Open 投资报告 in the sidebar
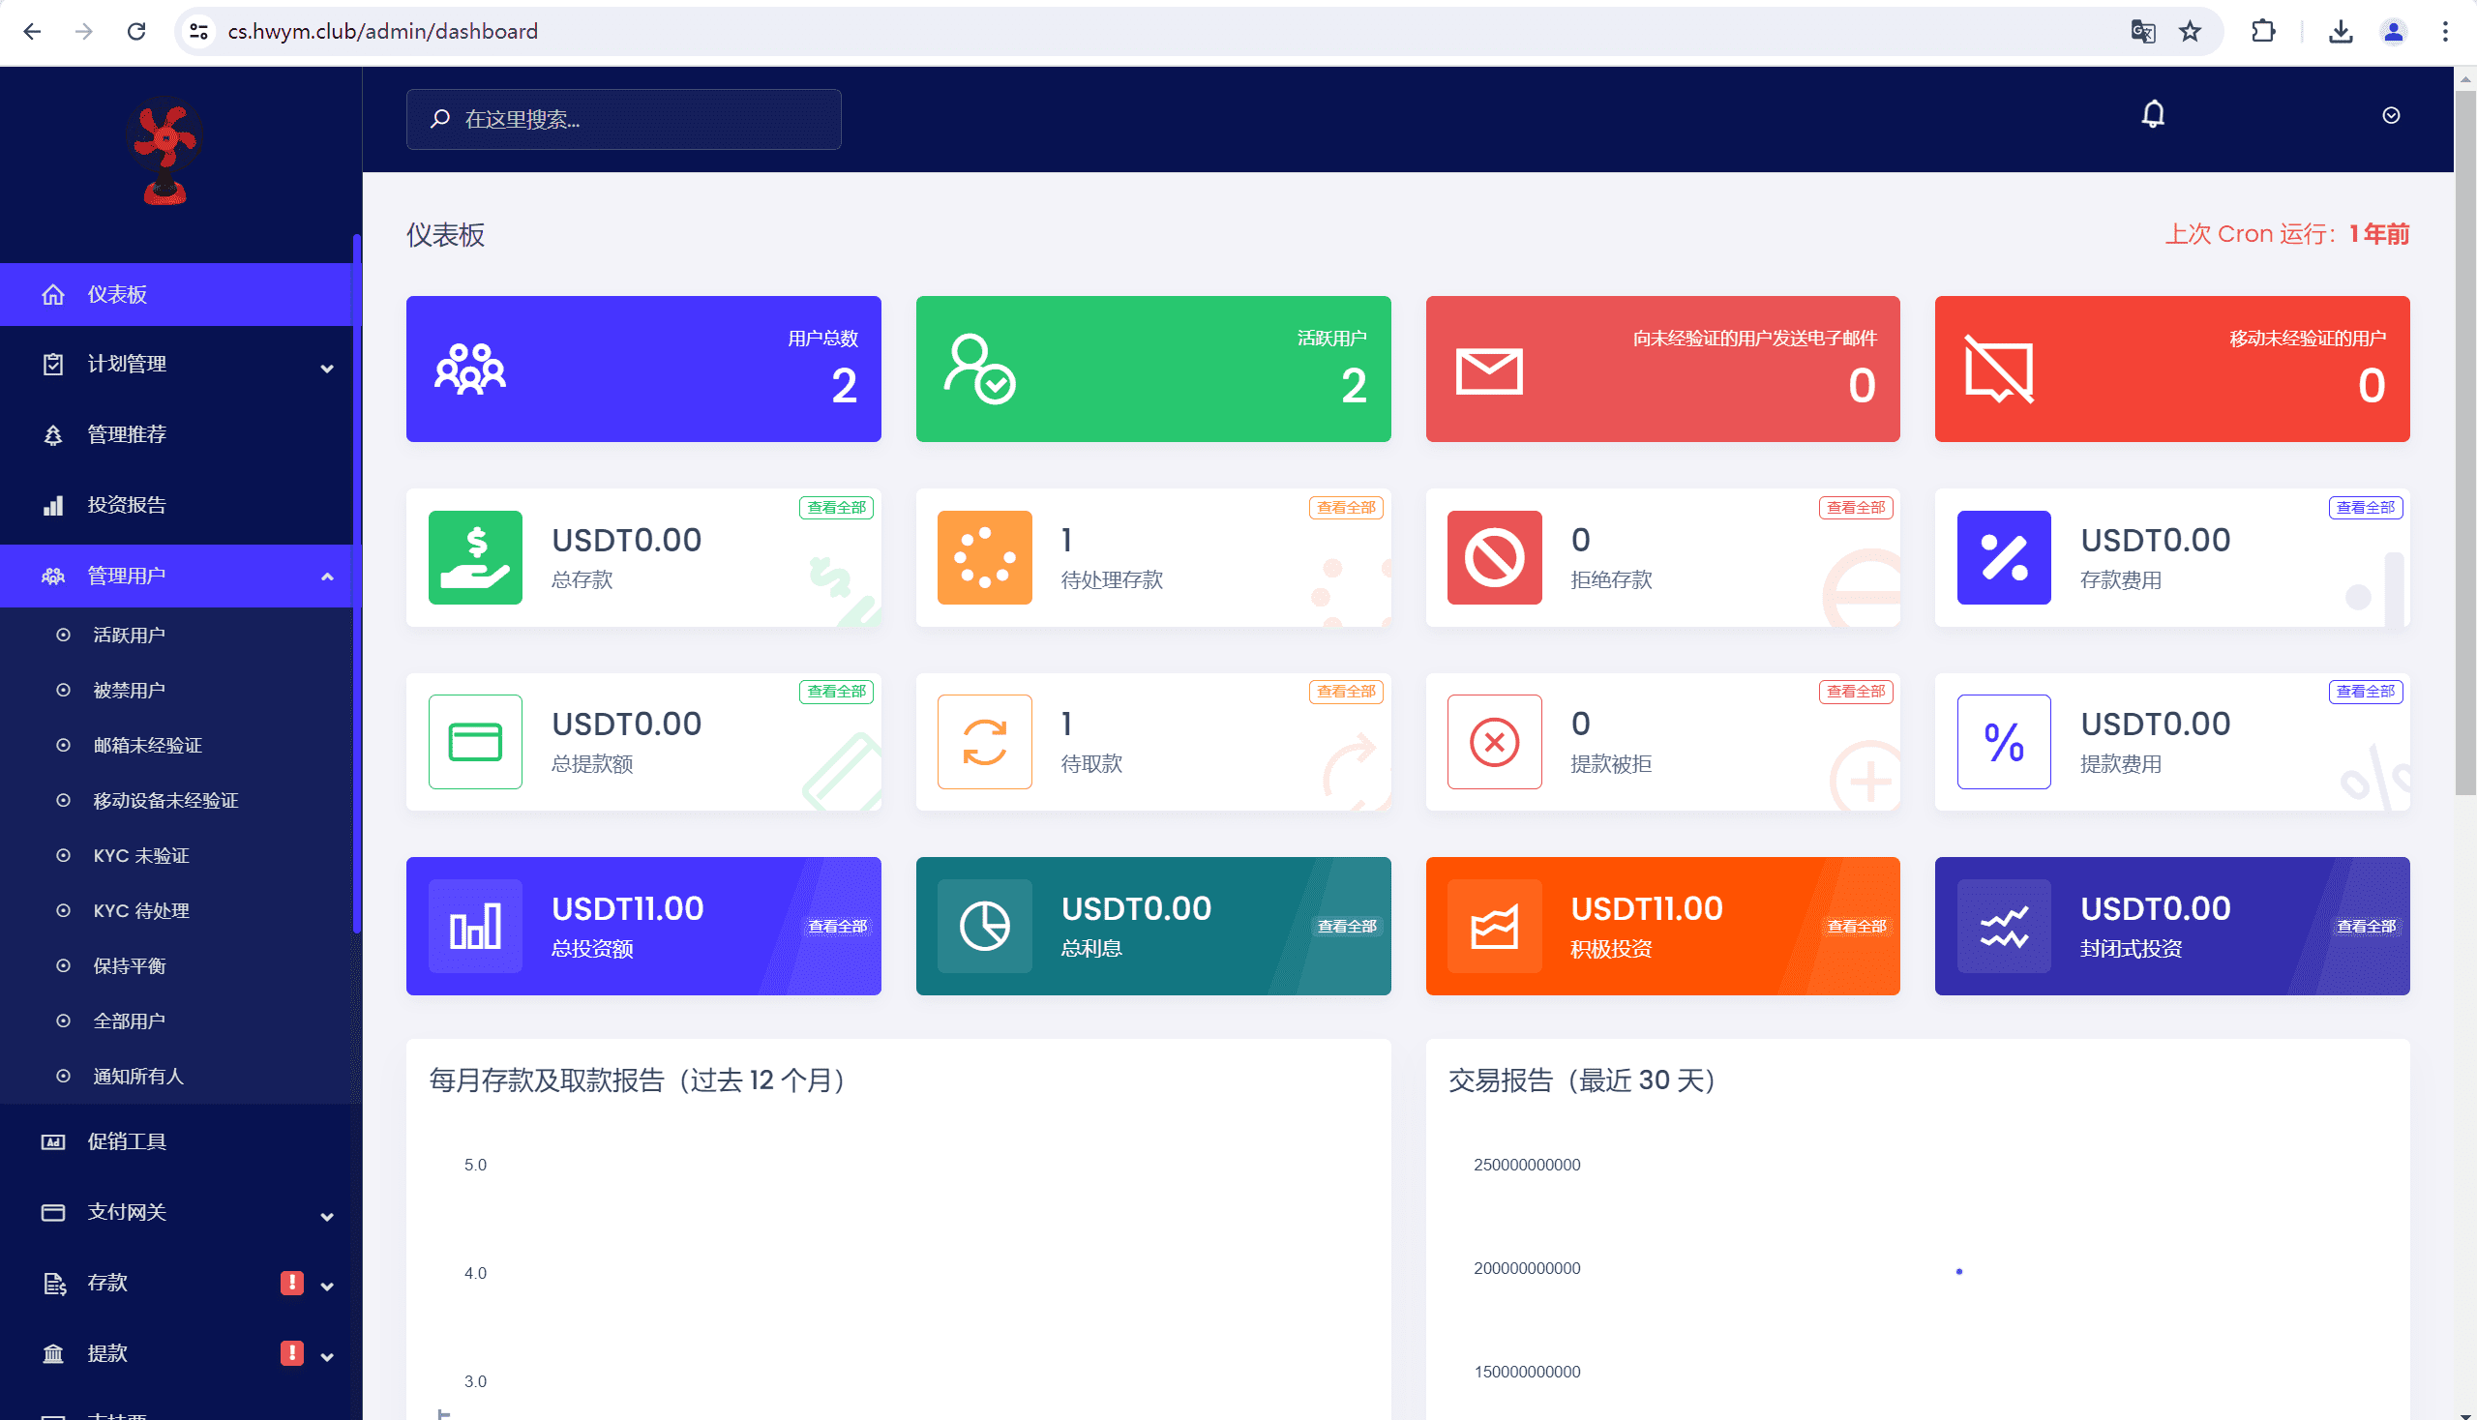This screenshot has width=2477, height=1420. 127,505
